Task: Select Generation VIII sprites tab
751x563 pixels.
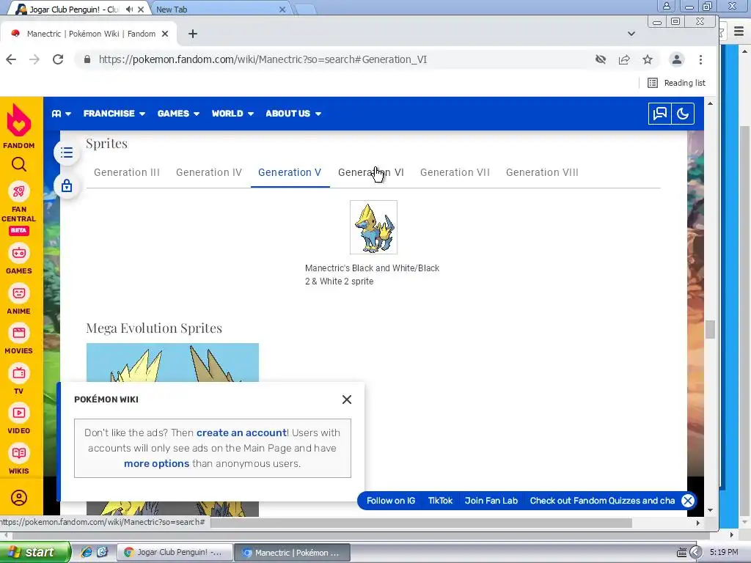Action: 542,172
